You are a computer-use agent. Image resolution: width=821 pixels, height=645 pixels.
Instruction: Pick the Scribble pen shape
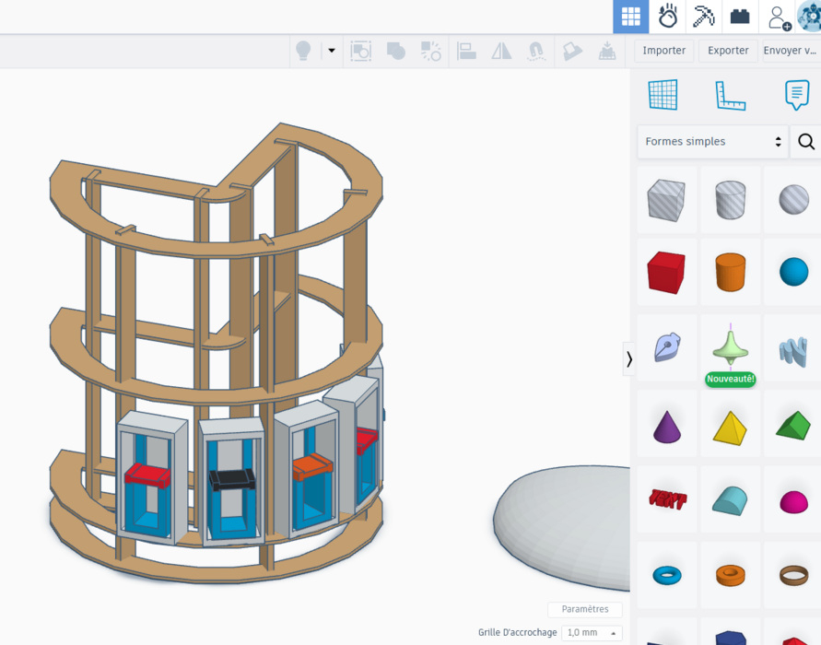[x=666, y=347]
